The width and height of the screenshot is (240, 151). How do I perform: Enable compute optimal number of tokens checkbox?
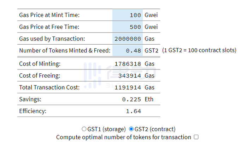[x=196, y=137]
